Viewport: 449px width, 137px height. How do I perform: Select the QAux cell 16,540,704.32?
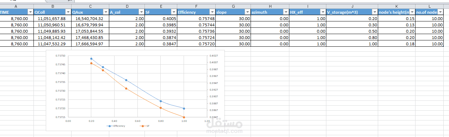90,19
